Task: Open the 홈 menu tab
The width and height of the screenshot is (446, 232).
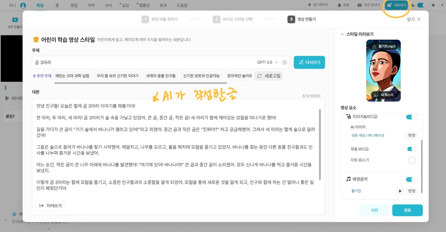Action: coord(57,5)
